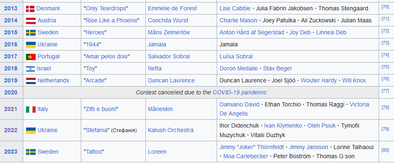The width and height of the screenshot is (394, 164).
Task: Open songwriter Moa Carlebecker's link
Action: (246, 156)
